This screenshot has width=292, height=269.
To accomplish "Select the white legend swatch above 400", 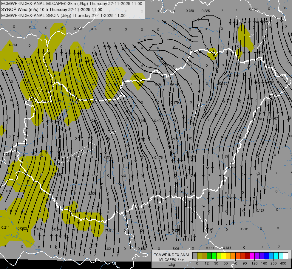I will pyautogui.click(x=285, y=256).
